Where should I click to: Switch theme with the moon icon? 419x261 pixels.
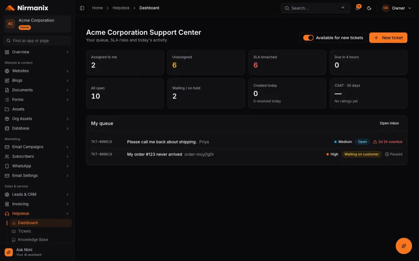point(369,8)
